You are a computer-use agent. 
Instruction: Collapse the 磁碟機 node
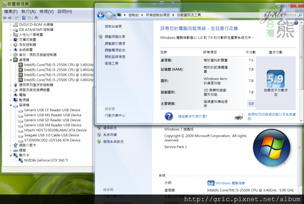tap(11, 105)
